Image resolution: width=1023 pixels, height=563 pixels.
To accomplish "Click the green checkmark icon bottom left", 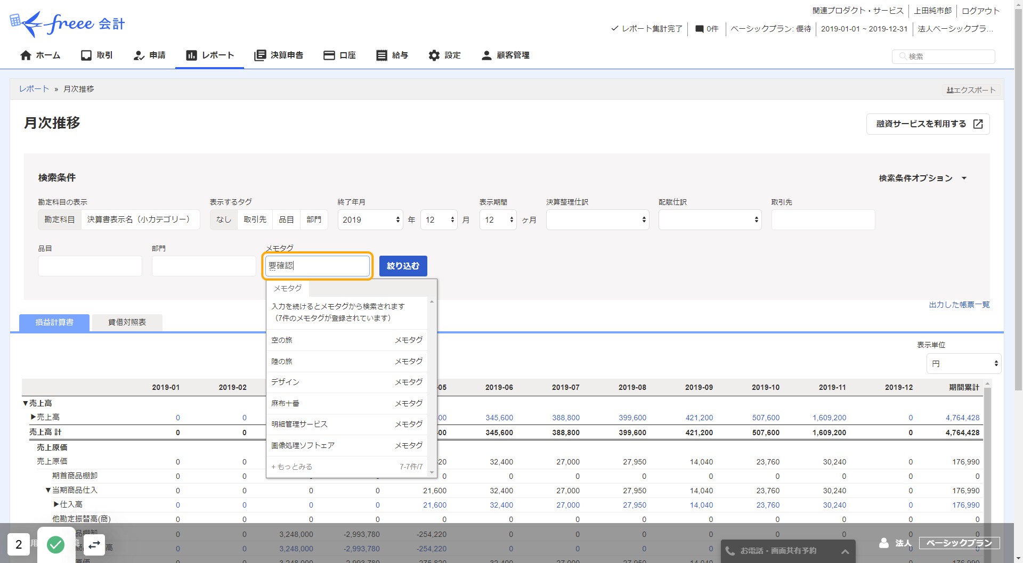I will click(55, 544).
